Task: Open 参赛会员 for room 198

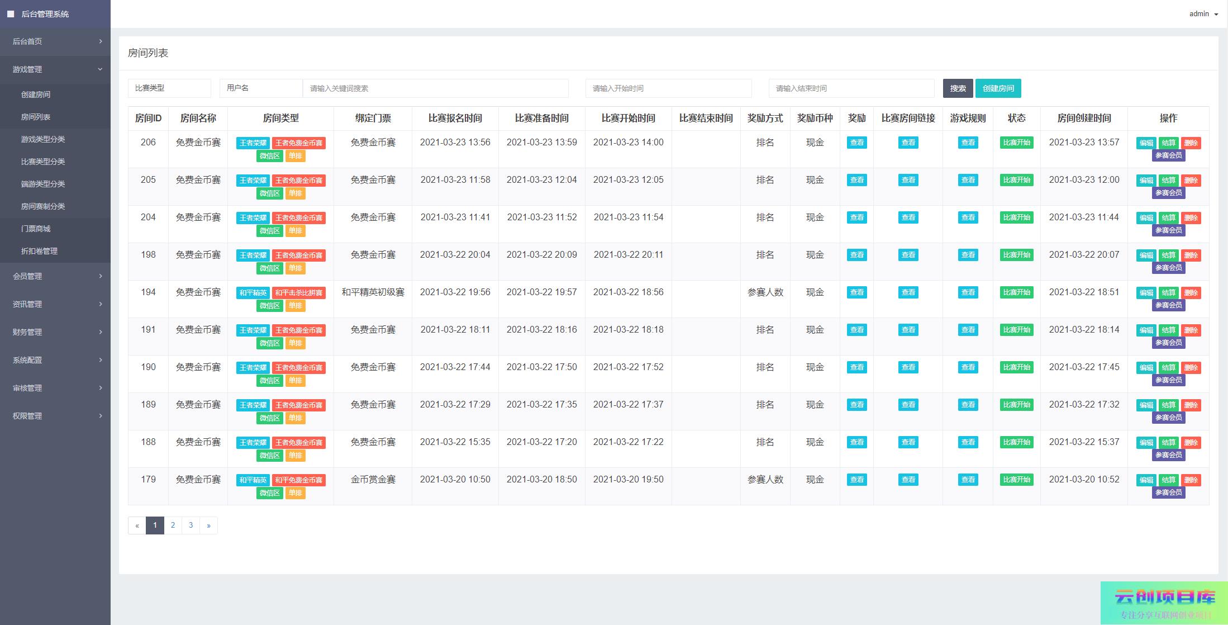Action: click(x=1168, y=268)
